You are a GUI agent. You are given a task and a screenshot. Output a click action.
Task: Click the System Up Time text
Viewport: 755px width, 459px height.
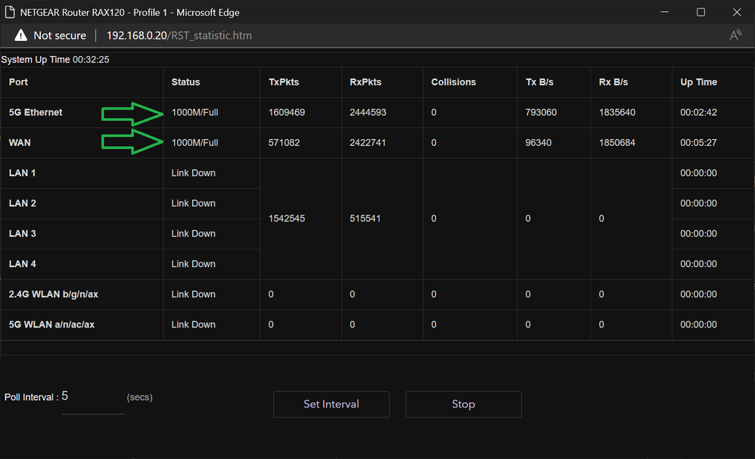pos(55,60)
